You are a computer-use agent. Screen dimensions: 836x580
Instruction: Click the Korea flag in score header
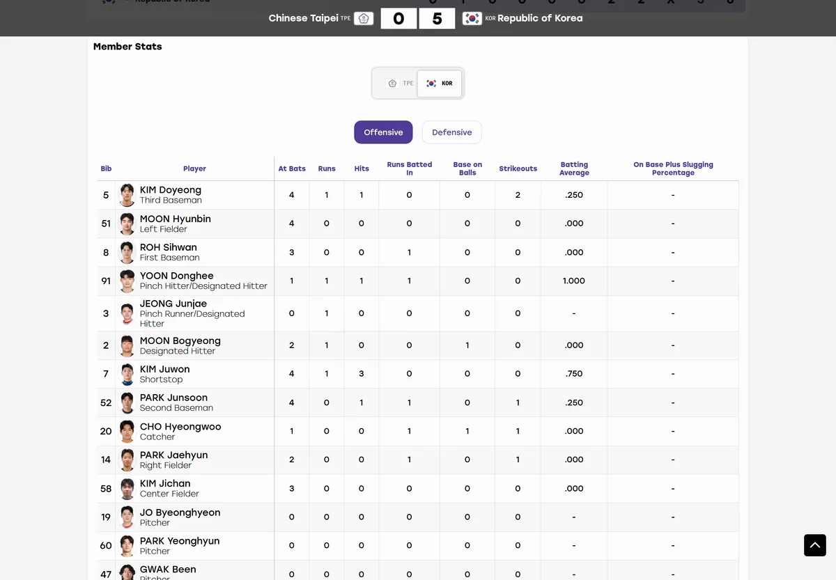pos(472,19)
